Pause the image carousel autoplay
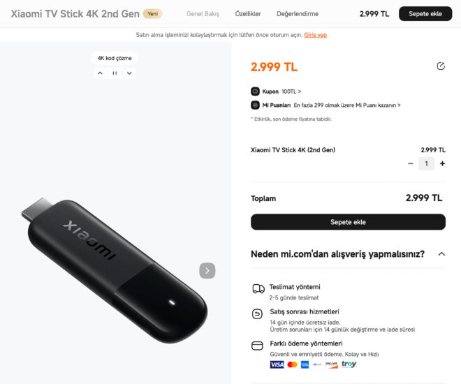This screenshot has width=461, height=384. pos(115,73)
